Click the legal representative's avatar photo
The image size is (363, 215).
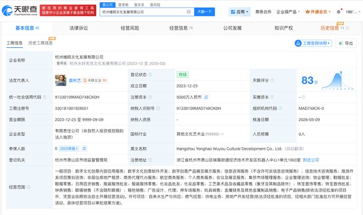tap(61, 80)
